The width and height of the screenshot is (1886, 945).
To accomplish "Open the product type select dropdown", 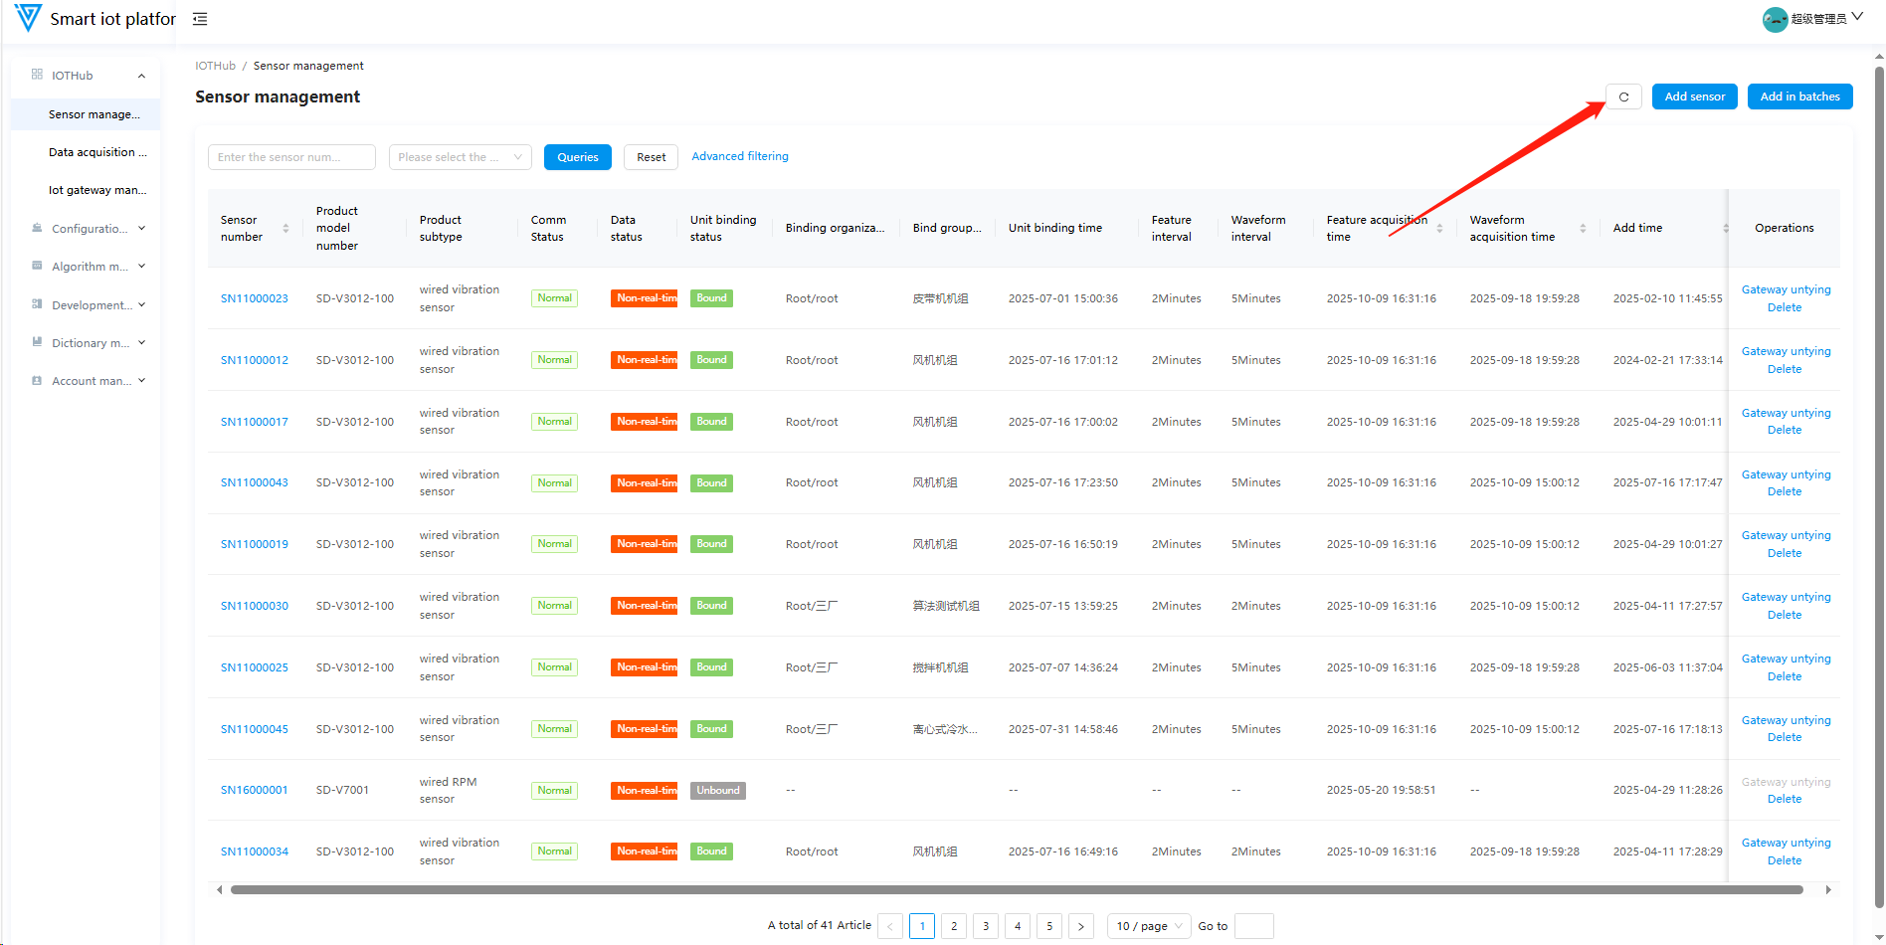I will 460,157.
